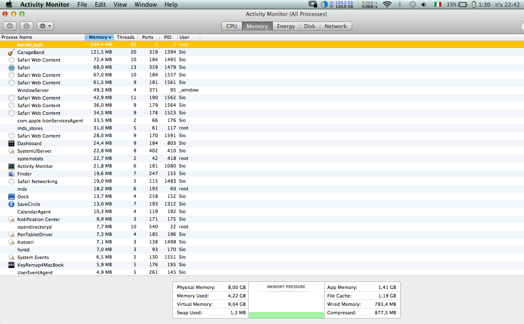Image resolution: width=524 pixels, height=324 pixels.
Task: Click the Time Machine menu bar icon
Action: tap(412, 5)
